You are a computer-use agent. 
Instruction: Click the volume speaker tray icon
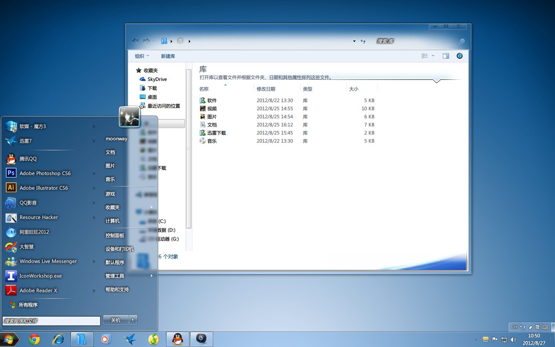(513, 340)
